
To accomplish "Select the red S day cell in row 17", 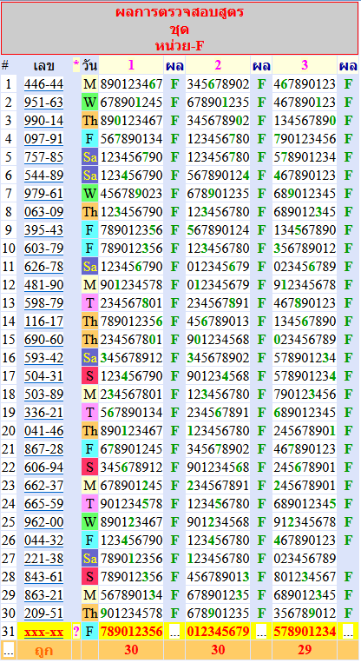I will [x=89, y=376].
